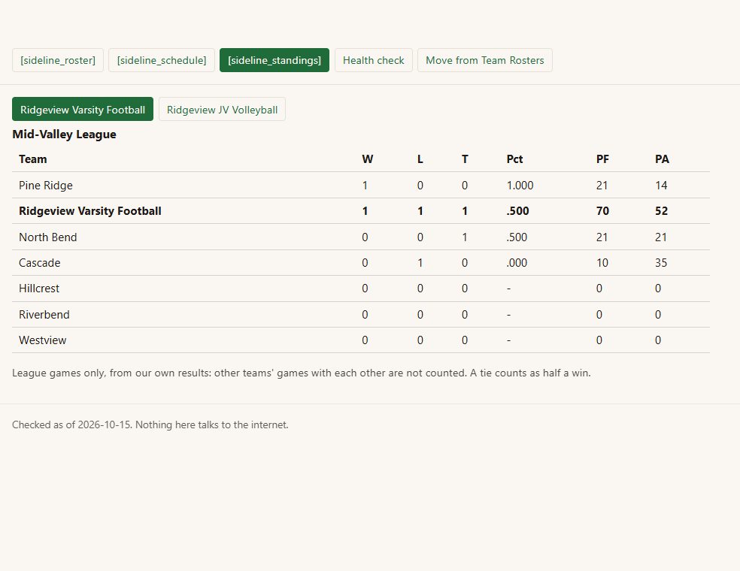Switch to the [sideline_schedule] tab
Image resolution: width=740 pixels, height=571 pixels.
[x=162, y=60]
